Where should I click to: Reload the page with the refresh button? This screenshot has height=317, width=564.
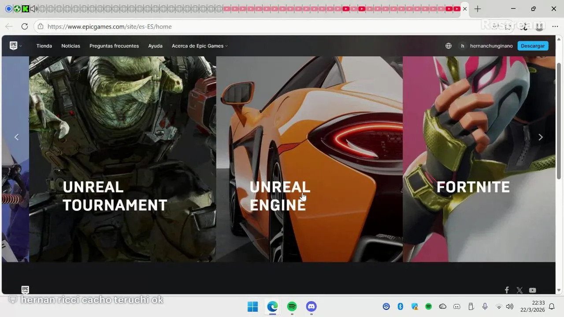click(x=25, y=26)
